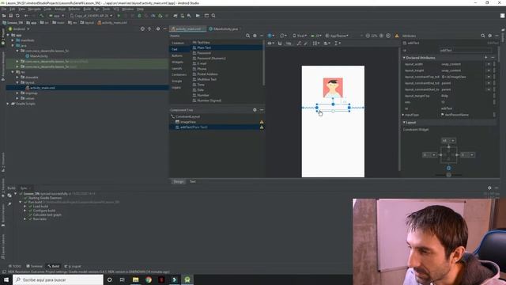Click Windows search box 'Escribe aquí para buscar'

coord(58,279)
